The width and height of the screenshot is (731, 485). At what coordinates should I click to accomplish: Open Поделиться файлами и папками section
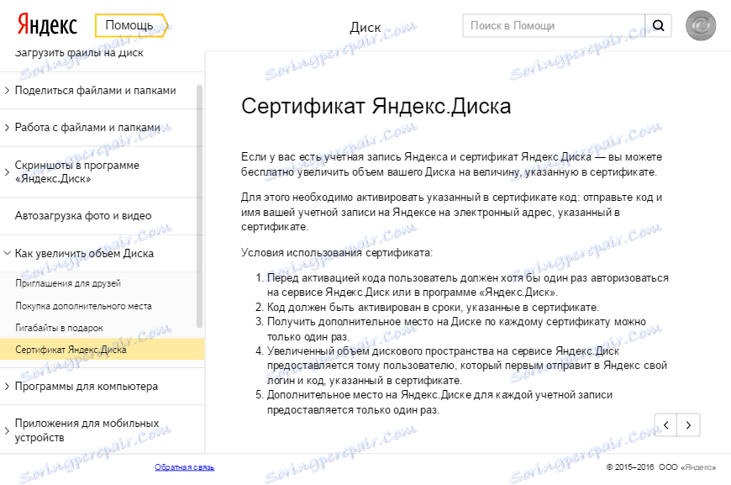95,91
